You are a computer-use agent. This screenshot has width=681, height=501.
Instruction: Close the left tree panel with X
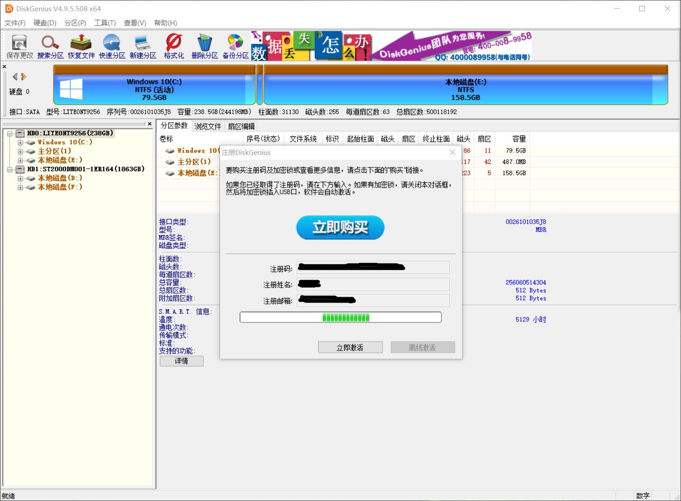tap(149, 123)
